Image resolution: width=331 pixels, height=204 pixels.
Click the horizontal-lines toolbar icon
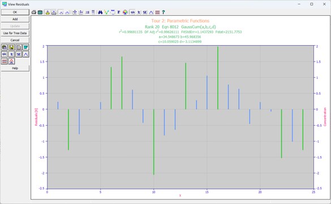coord(93,12)
